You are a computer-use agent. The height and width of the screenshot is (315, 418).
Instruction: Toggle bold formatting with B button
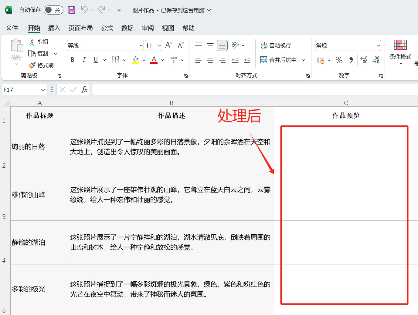tap(72, 60)
